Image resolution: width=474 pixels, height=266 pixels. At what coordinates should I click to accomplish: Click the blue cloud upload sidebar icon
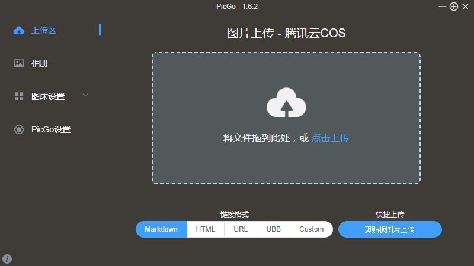[19, 30]
